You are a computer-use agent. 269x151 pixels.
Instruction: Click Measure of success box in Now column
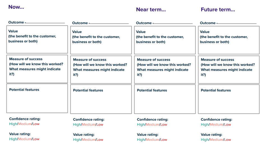[x=37, y=69]
